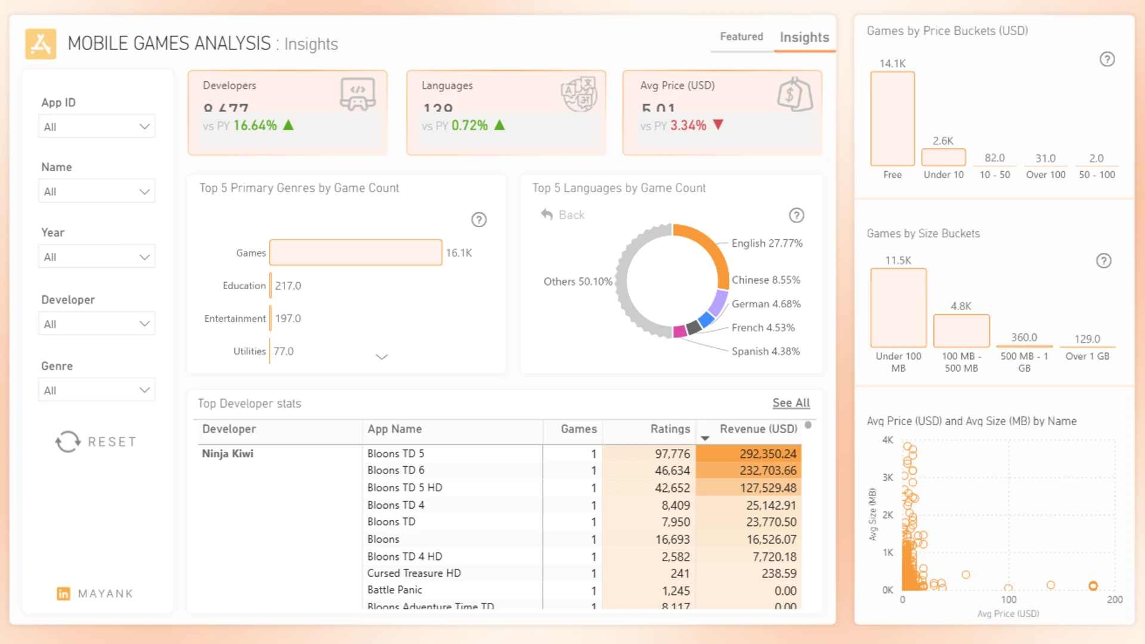Switch to the Featured tab
Screen dimensions: 1145x644
[741, 36]
